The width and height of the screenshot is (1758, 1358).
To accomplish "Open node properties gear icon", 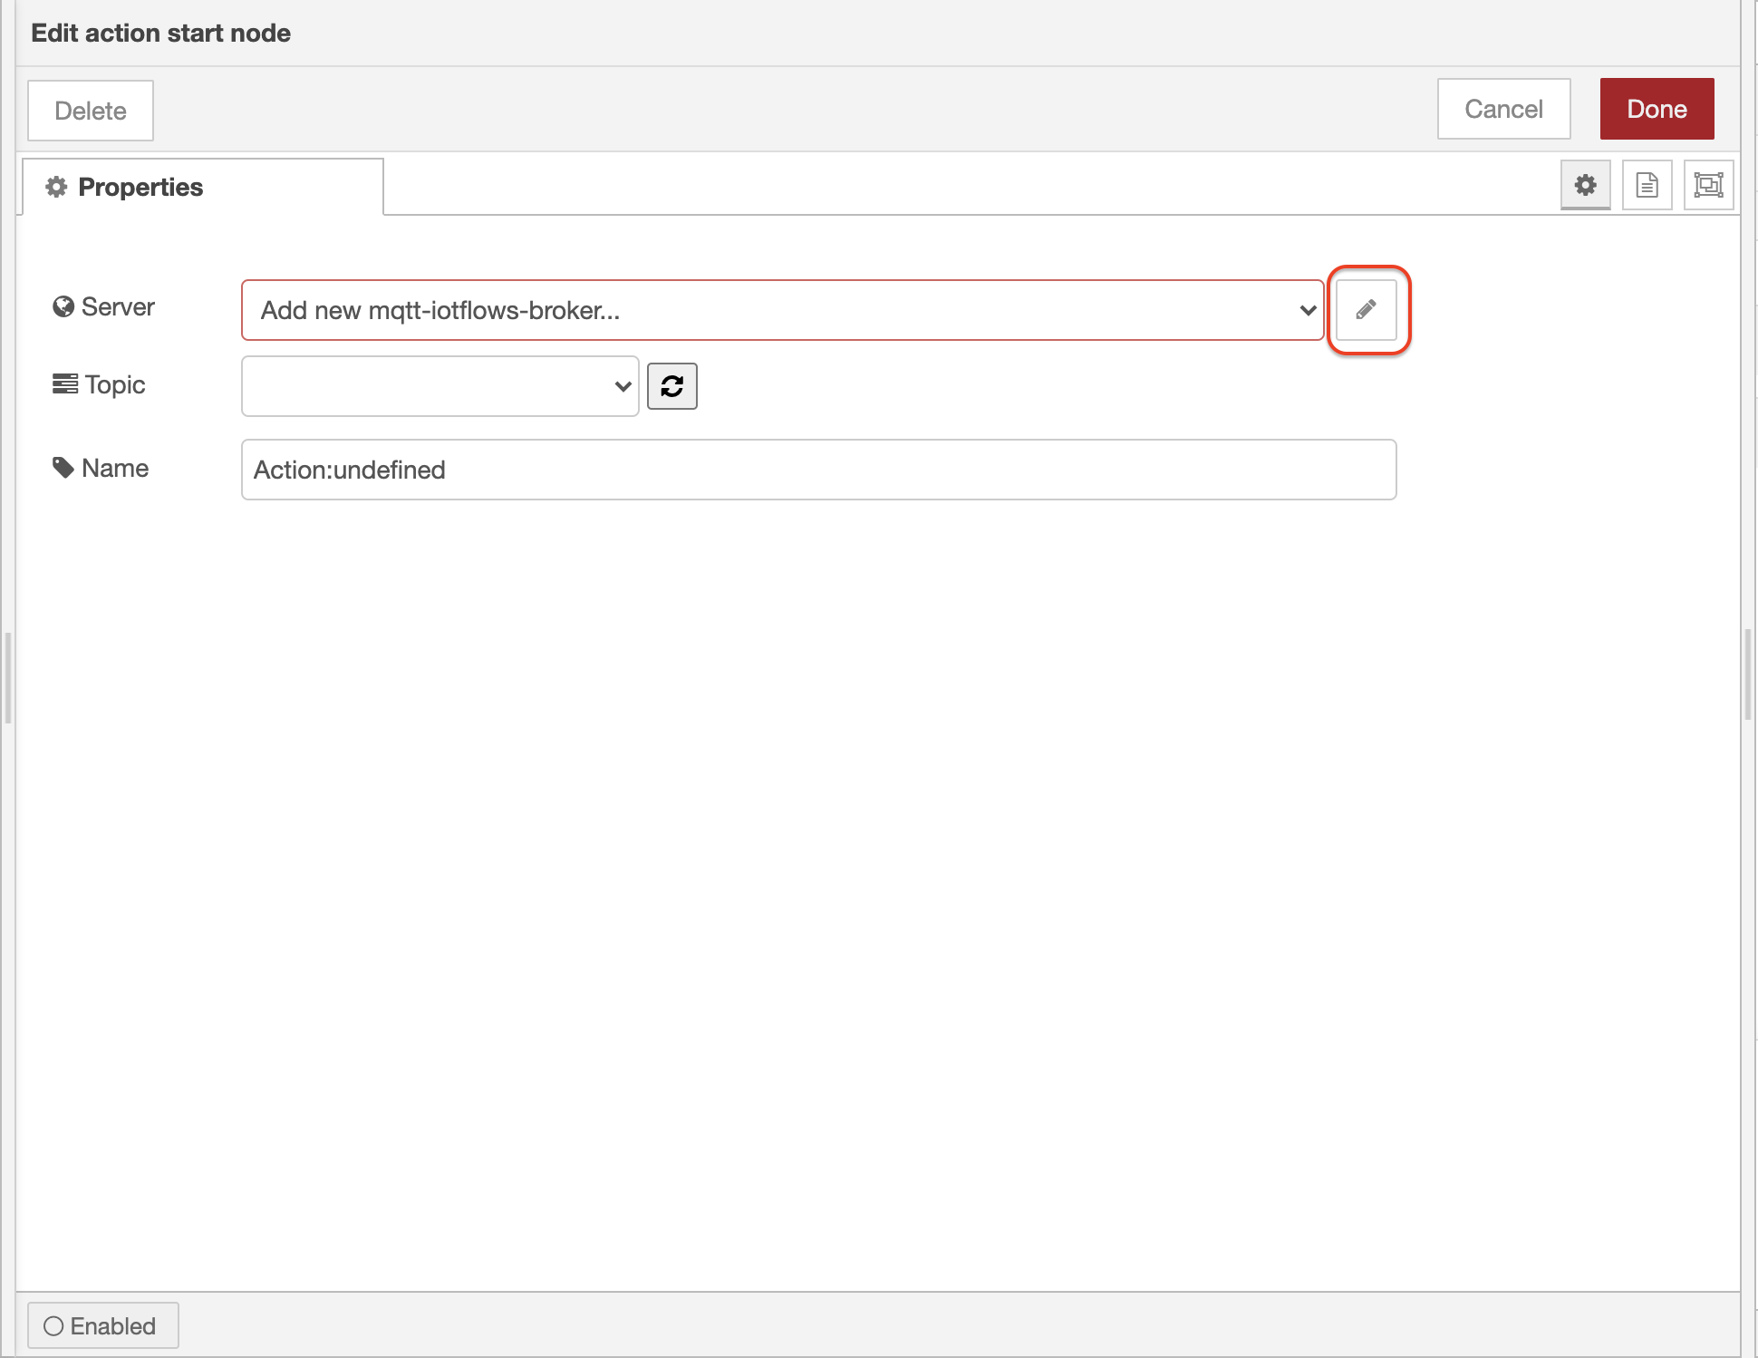I will (1585, 185).
